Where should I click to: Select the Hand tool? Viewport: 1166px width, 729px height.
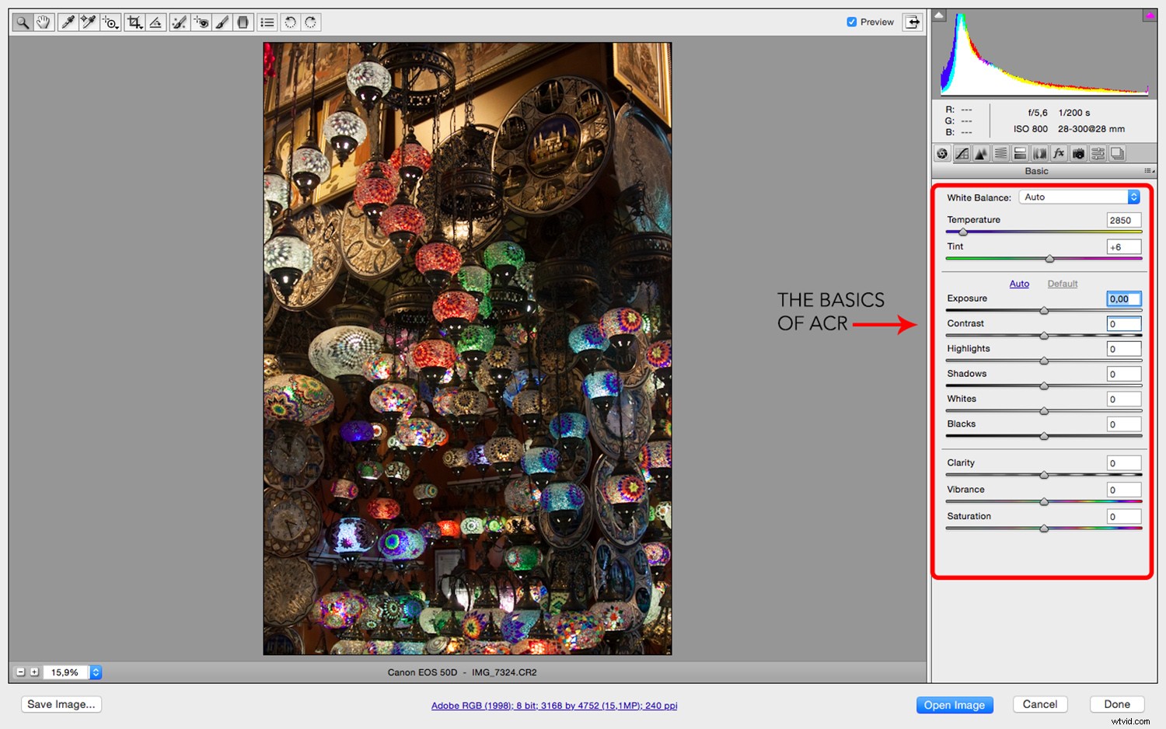(44, 22)
